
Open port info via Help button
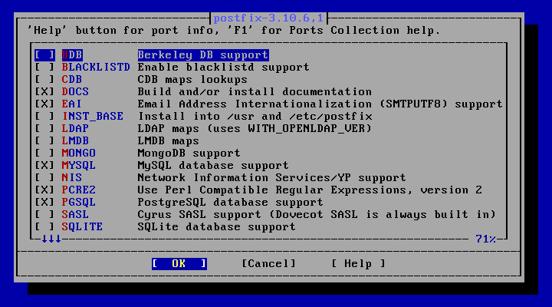pos(358,264)
